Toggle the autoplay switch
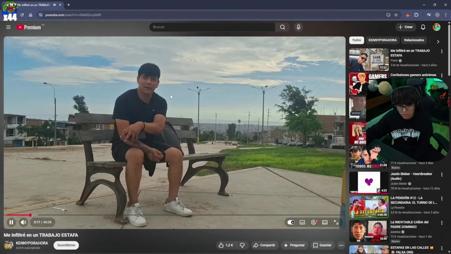 [291, 222]
